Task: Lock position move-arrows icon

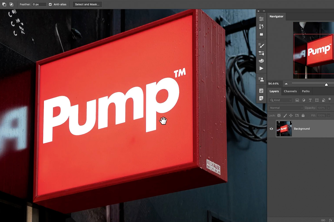Action: (x=291, y=115)
